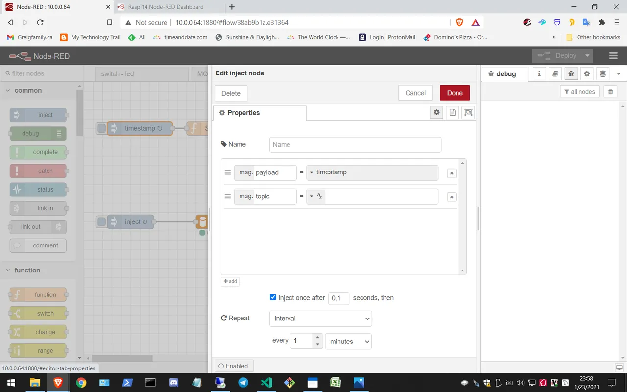Open payload type selector showing timestamp
627x392 pixels.
point(372,172)
